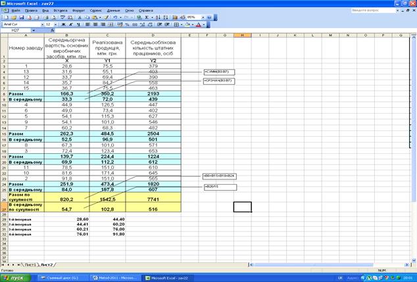Screen dimensions: 417x282
Task: Click the Name Box showing H27
Action: coord(16,30)
